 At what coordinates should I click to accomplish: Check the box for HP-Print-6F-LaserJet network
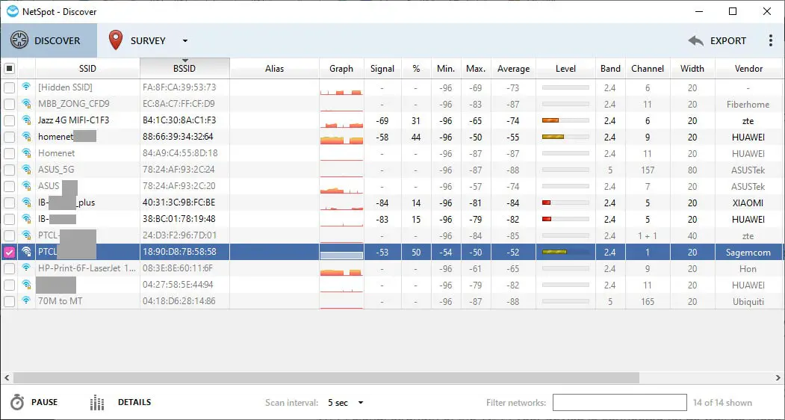[10, 268]
